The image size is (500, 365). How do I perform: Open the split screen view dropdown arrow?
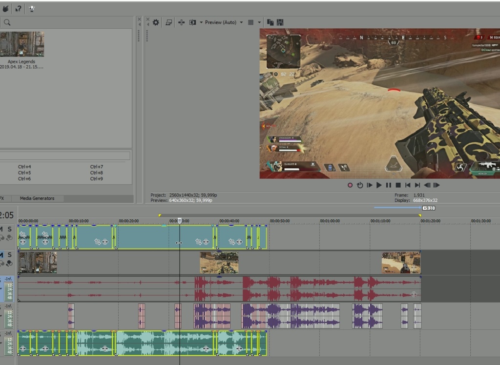pos(201,22)
